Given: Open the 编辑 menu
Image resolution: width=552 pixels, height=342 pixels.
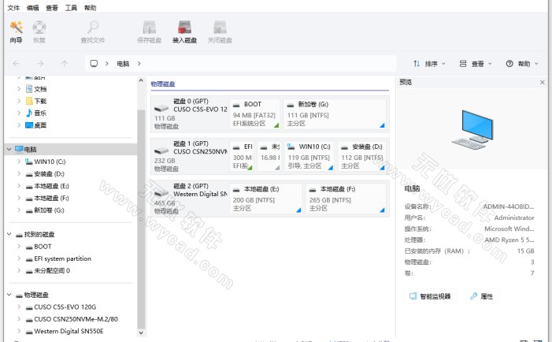Looking at the screenshot, I should (33, 8).
